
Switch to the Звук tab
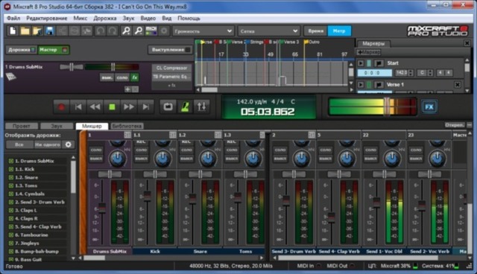tap(57, 126)
